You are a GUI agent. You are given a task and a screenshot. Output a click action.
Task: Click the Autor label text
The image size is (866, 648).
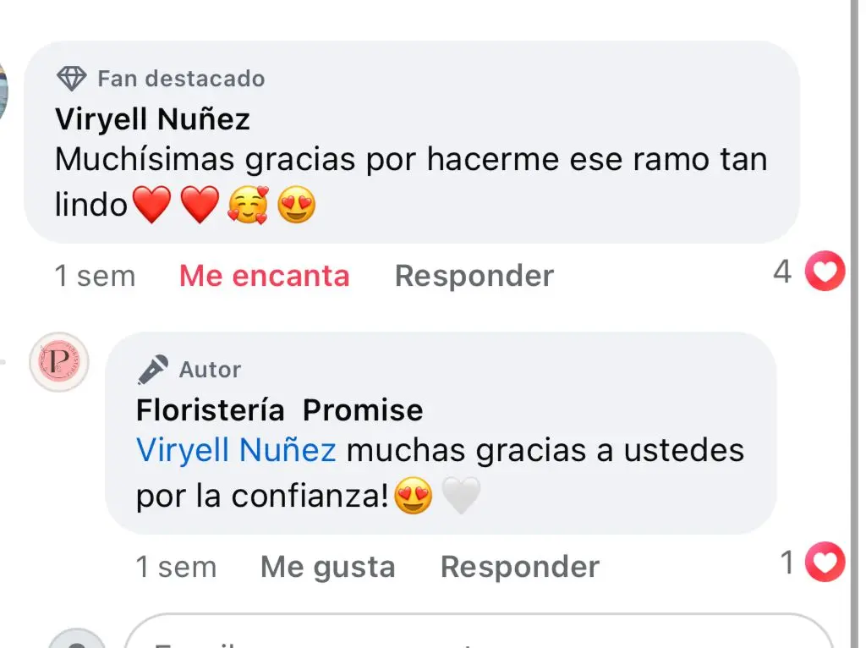(x=211, y=370)
